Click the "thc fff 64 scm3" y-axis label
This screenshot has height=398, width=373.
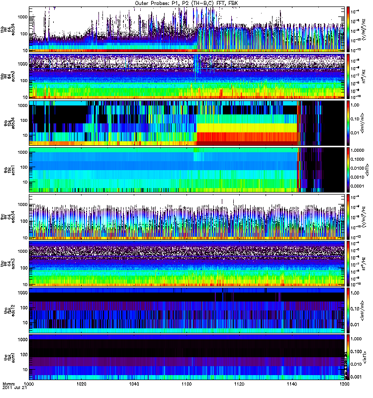(8, 264)
